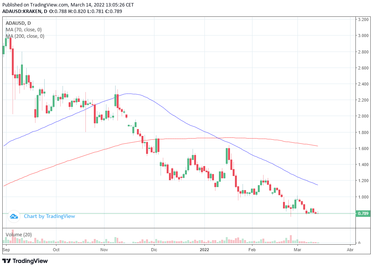The image size is (373, 268).
Task: Click the Abr label on time axis
Action: click(x=350, y=250)
